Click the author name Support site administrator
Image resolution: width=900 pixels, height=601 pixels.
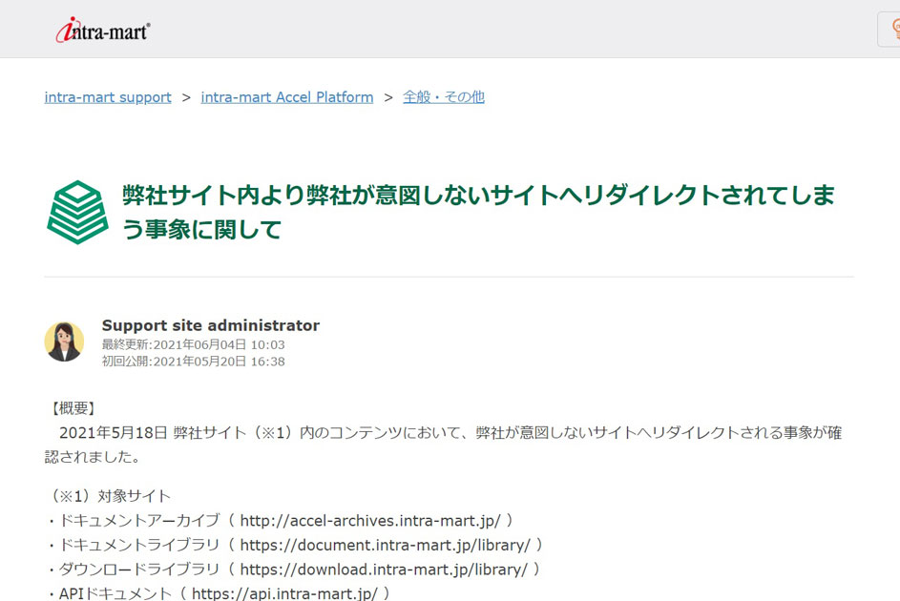click(211, 325)
